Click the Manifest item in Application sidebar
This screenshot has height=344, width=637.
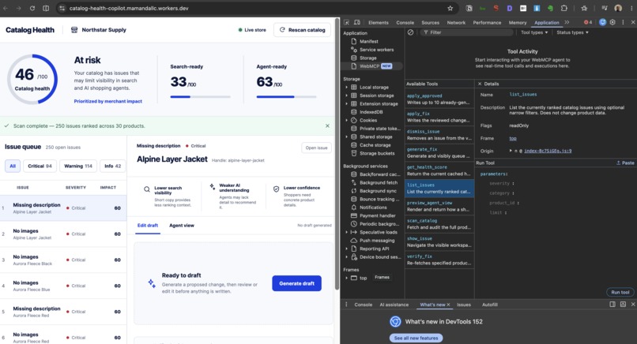tap(369, 41)
